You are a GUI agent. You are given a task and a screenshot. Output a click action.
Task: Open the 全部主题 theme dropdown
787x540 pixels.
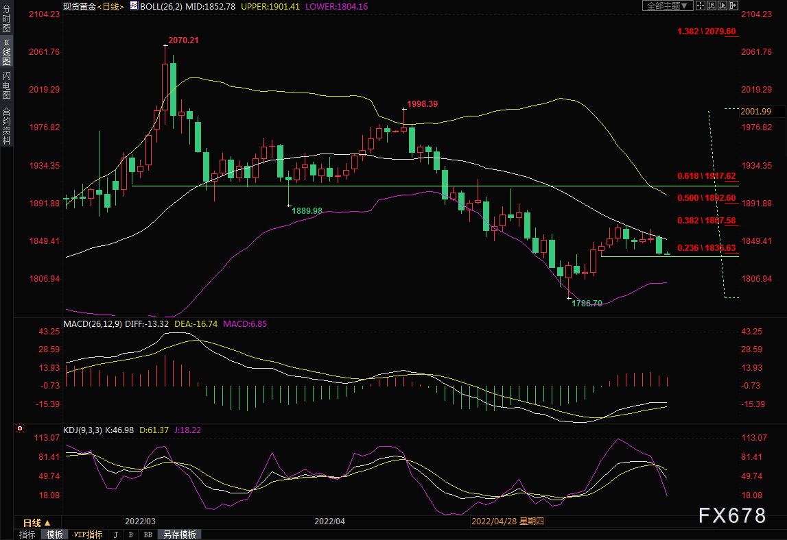(x=666, y=5)
